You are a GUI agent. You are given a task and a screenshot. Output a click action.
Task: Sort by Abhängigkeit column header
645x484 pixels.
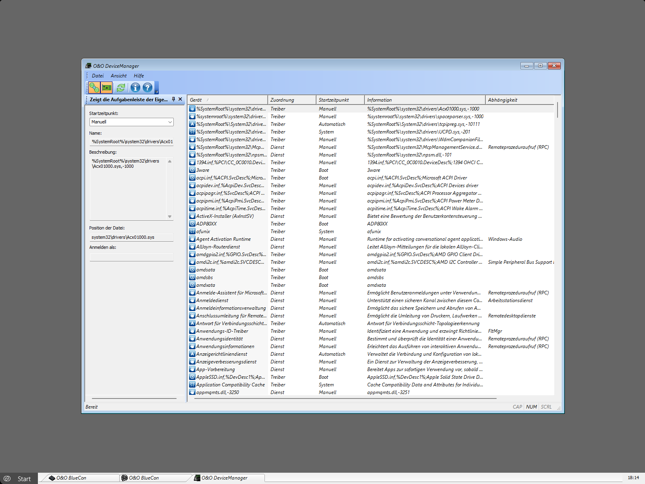coord(520,100)
